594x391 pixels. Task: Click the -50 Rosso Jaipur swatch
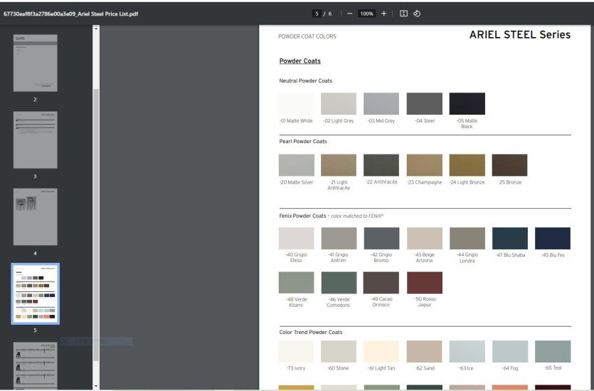pyautogui.click(x=424, y=283)
